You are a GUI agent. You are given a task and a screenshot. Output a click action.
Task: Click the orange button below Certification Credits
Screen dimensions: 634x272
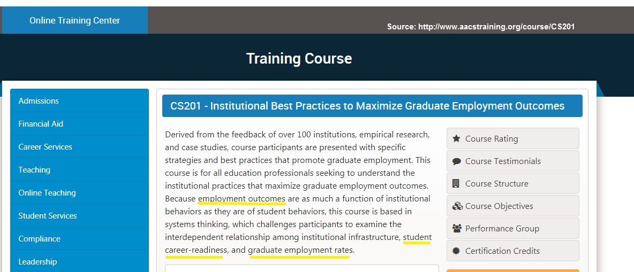click(512, 271)
